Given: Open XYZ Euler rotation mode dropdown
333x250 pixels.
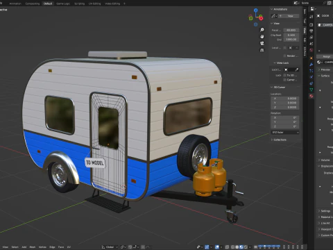Looking at the screenshot, I should (285, 133).
